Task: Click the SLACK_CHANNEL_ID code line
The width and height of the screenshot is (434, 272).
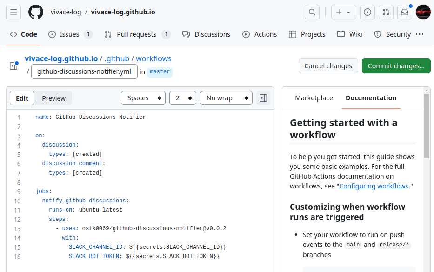Action: (x=147, y=247)
